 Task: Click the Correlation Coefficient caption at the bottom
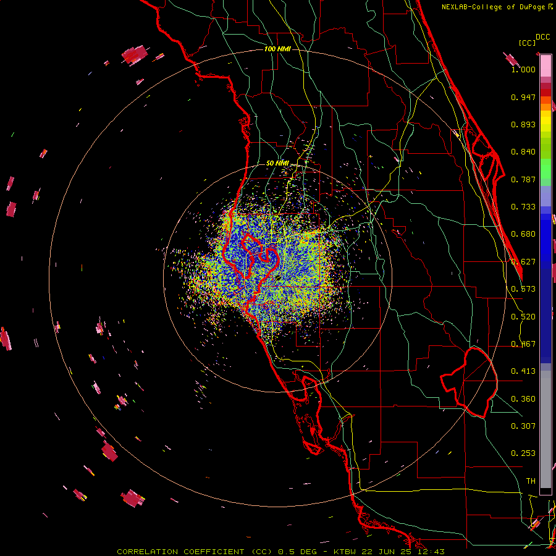280,552
